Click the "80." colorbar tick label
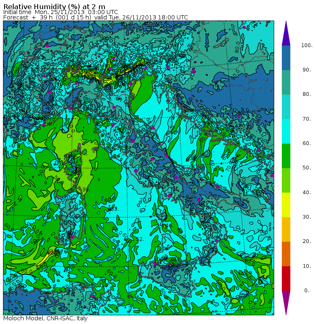 [307, 94]
